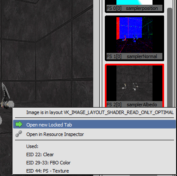The width and height of the screenshot is (177, 176).
Task: Choose Open new Locked Tab
Action: [x=95, y=124]
